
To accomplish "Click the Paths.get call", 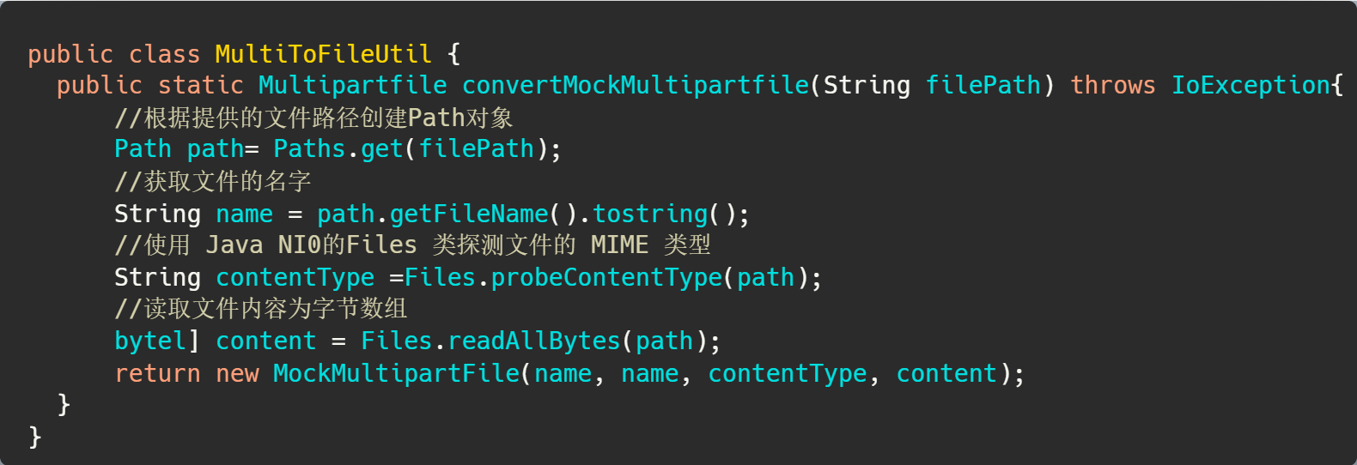I will pos(338,149).
